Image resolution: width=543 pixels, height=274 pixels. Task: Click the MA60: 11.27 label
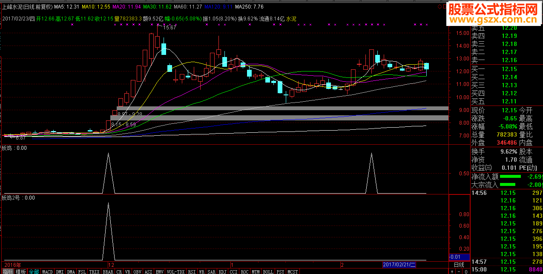click(188, 7)
